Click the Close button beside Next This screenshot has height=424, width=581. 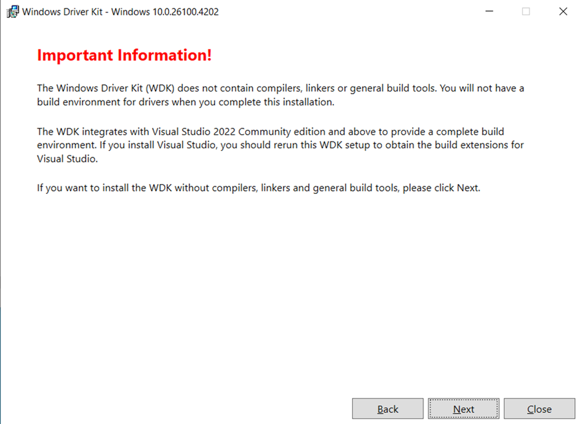[x=539, y=409]
